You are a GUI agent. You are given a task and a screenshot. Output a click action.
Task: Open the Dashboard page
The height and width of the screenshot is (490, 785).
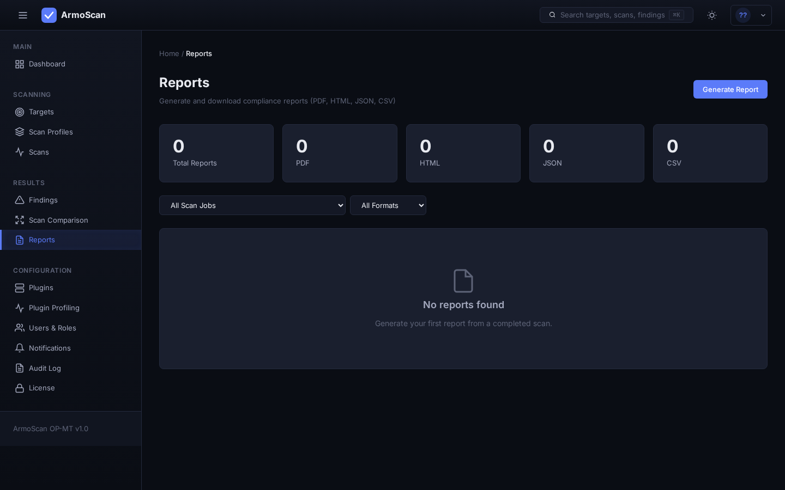click(x=71, y=64)
